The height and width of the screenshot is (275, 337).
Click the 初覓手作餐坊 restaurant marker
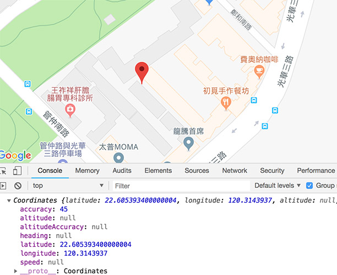tap(226, 103)
